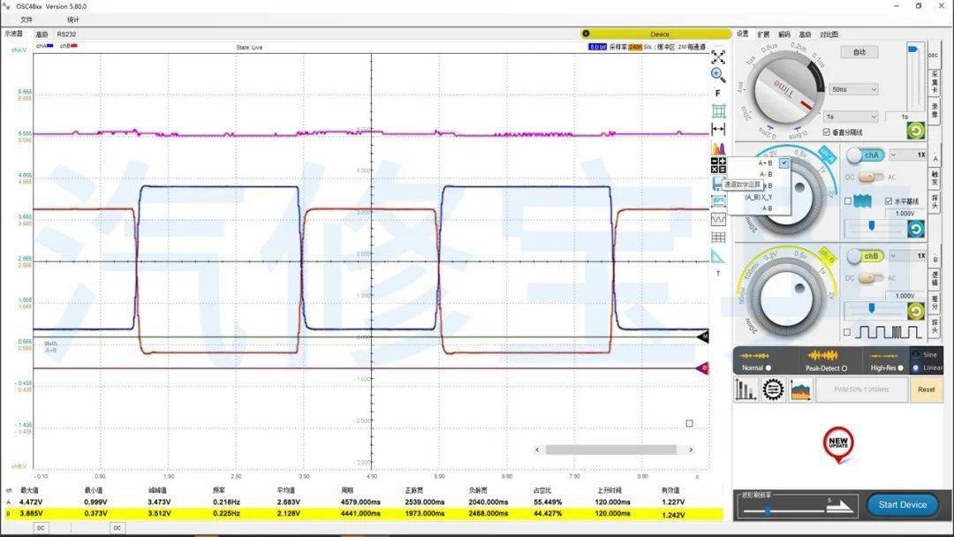Click the square pulse-train waveform icon
The width and height of the screenshot is (954, 537).
tap(889, 332)
